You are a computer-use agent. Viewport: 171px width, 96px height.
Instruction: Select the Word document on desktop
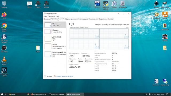[x=156, y=82]
